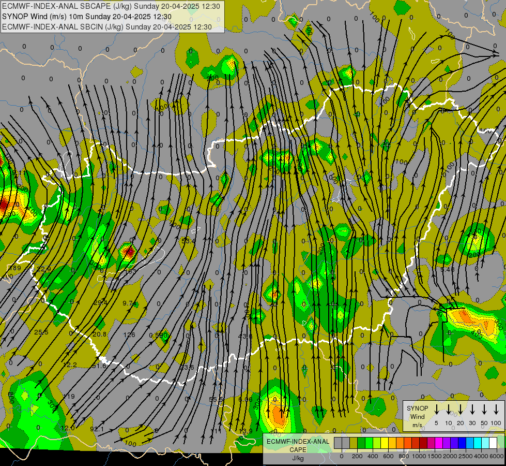Click the 92.1 value on the map

(97, 429)
